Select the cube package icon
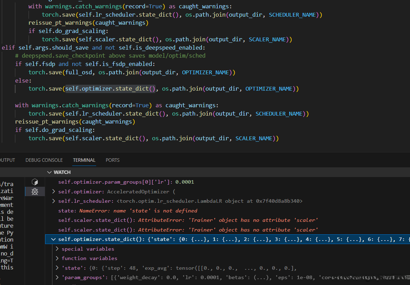 click(35, 182)
